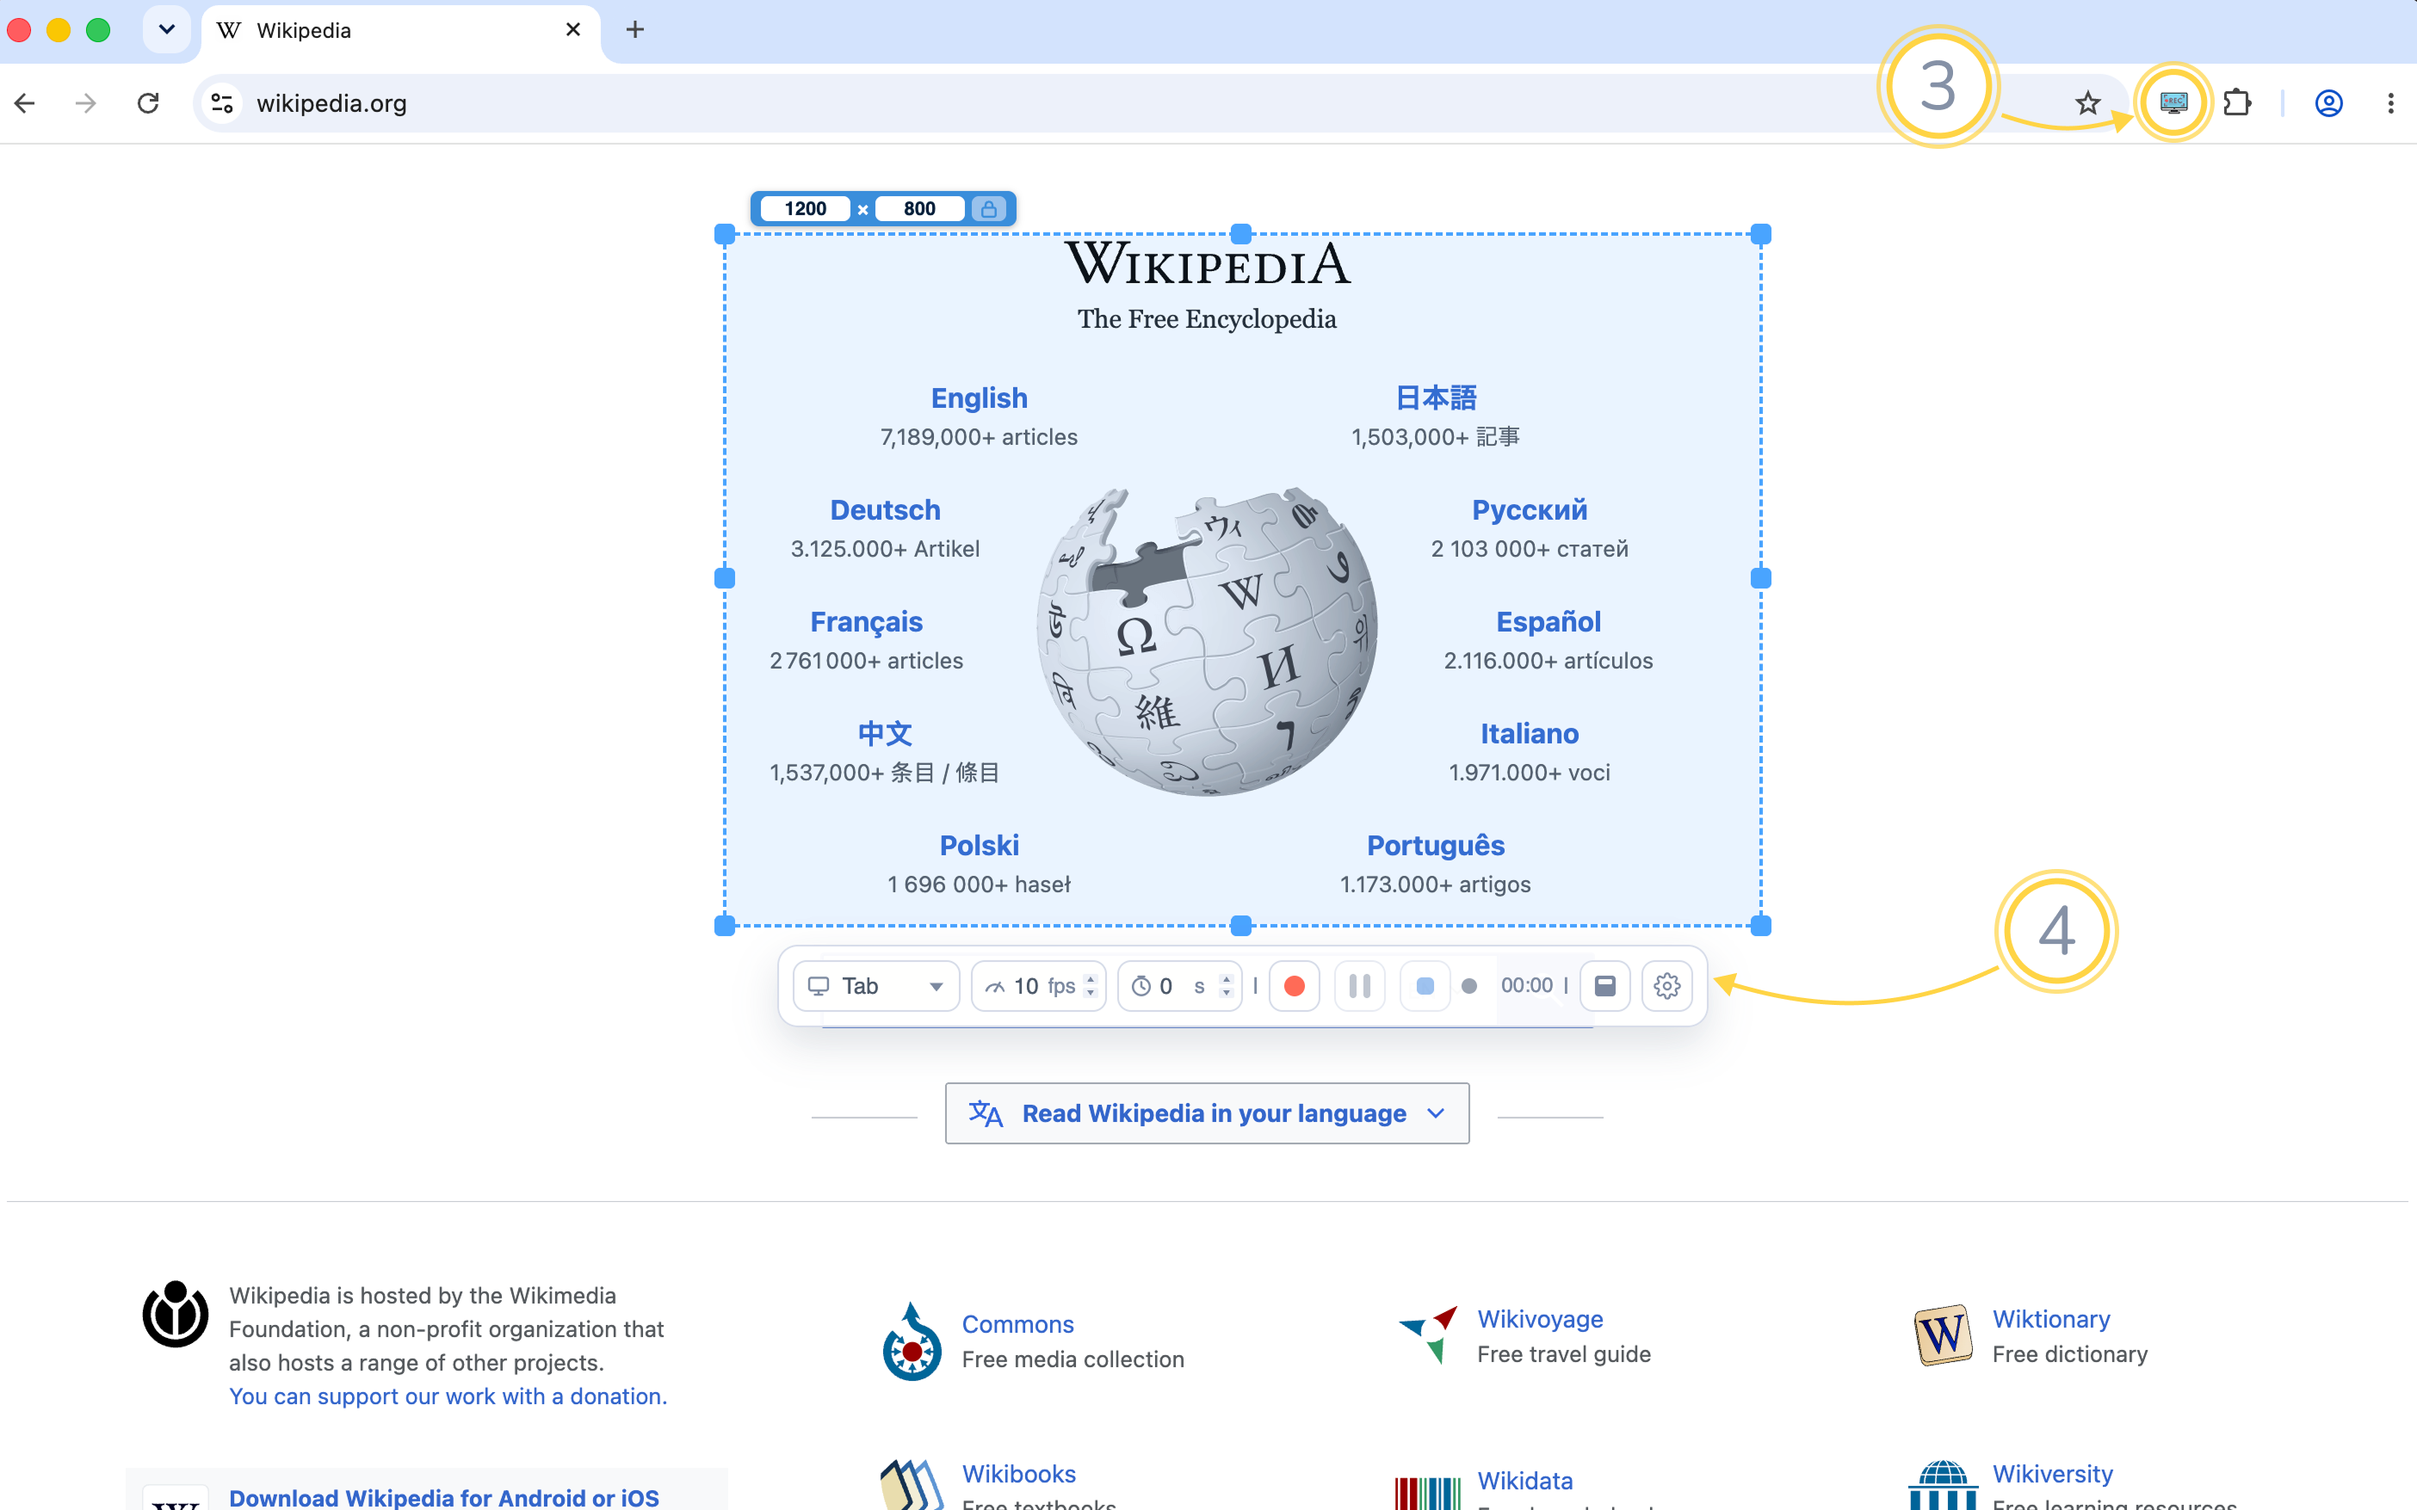Click the bottom-right selection corner handle
Image resolution: width=2417 pixels, height=1510 pixels.
coord(1761,926)
